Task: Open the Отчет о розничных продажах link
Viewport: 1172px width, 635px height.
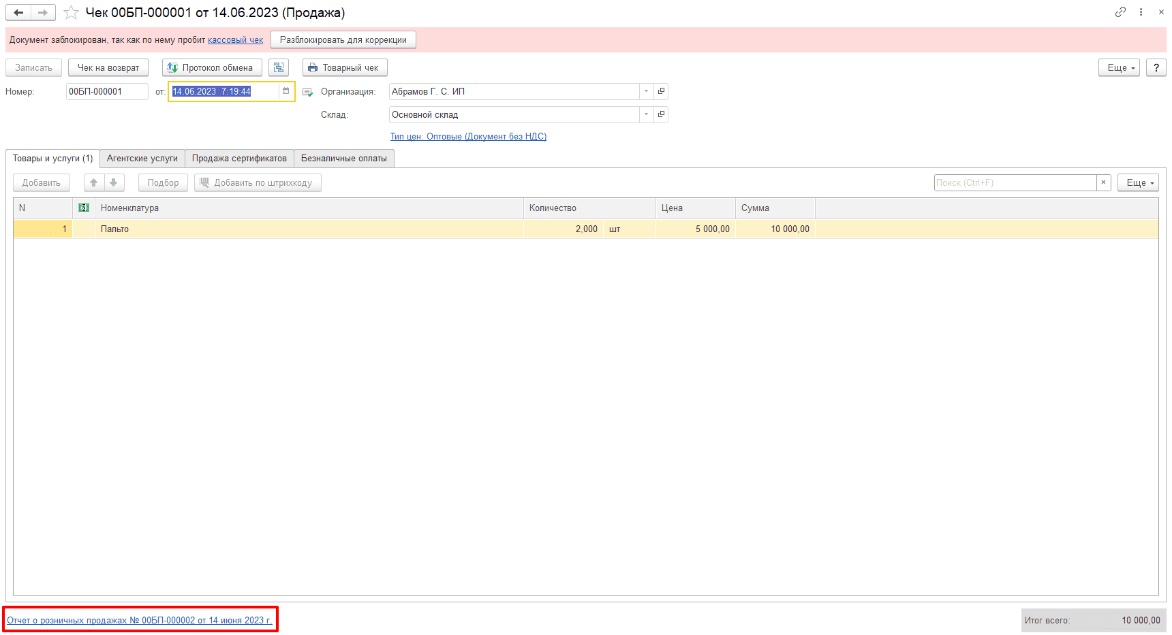Action: (140, 620)
